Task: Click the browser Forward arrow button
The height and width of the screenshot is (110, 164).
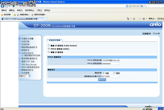Action: click(7, 6)
